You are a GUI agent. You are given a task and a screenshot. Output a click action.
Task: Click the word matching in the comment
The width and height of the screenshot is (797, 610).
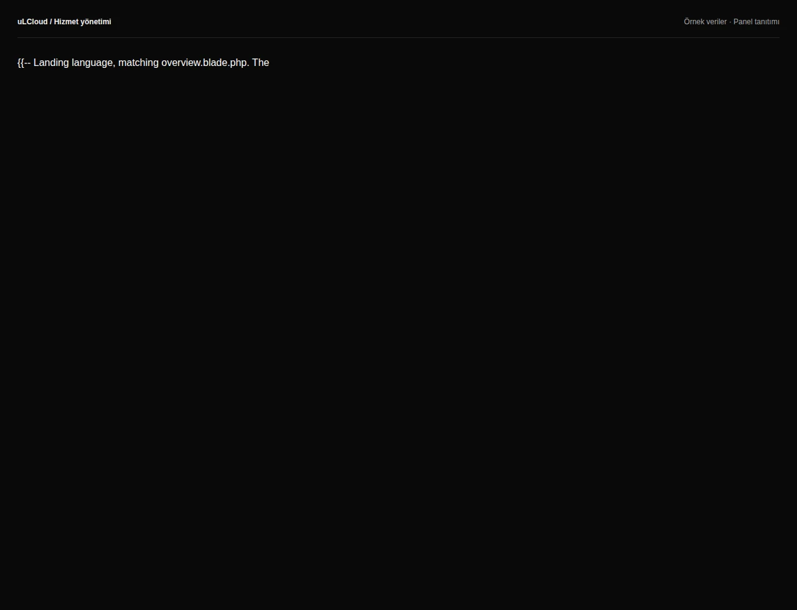(138, 63)
